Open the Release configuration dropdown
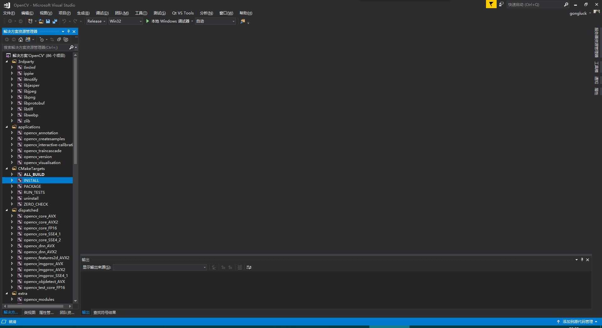The width and height of the screenshot is (602, 328). (96, 21)
